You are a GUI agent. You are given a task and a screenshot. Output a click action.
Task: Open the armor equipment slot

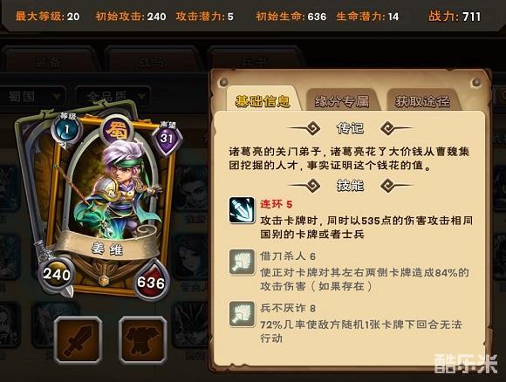click(x=143, y=339)
